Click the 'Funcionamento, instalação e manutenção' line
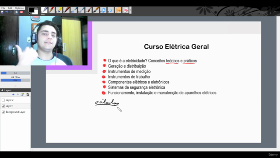Image resolution: width=280 pixels, height=158 pixels. click(x=162, y=93)
